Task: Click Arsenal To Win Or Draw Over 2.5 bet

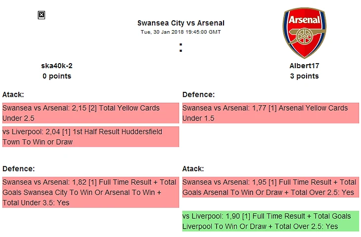Action: pyautogui.click(x=271, y=187)
